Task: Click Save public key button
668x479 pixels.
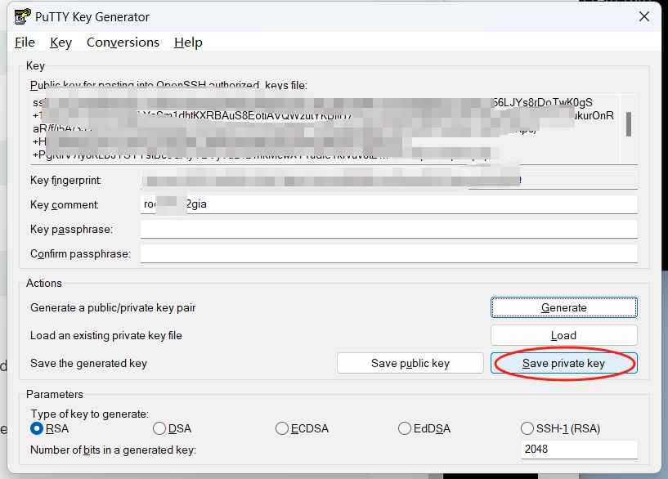Action: point(410,363)
